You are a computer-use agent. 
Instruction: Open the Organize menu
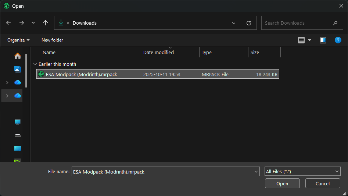pyautogui.click(x=18, y=40)
